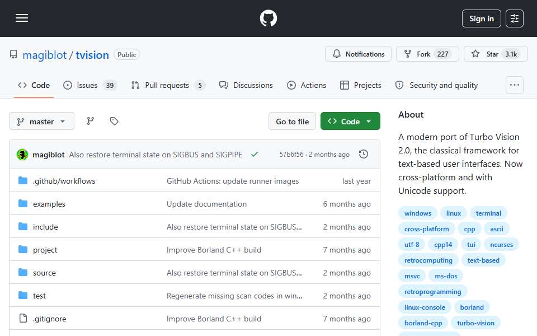Open commit history clock icon
The image size is (537, 336).
(364, 155)
